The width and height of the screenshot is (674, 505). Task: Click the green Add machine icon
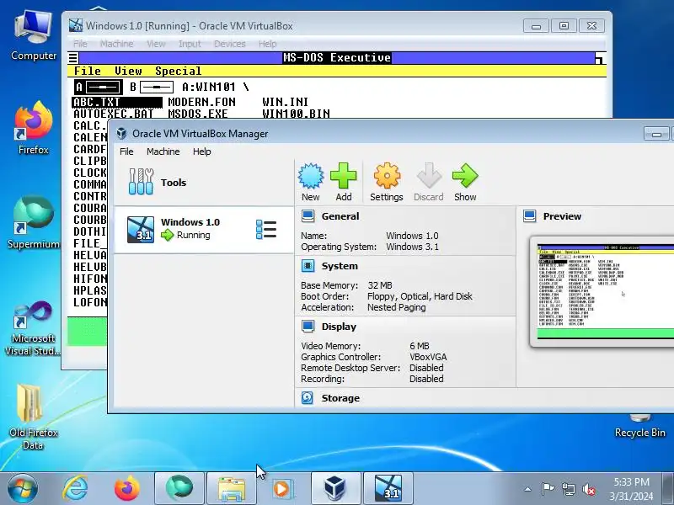tap(344, 176)
